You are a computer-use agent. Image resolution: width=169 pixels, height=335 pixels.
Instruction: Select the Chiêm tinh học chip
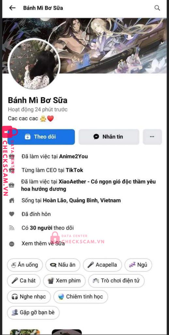[81, 296]
